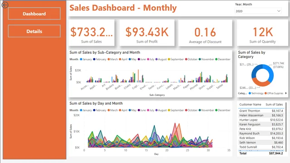The image size is (290, 163).
Task: Select the Seth Vernon row
Action: click(x=261, y=143)
